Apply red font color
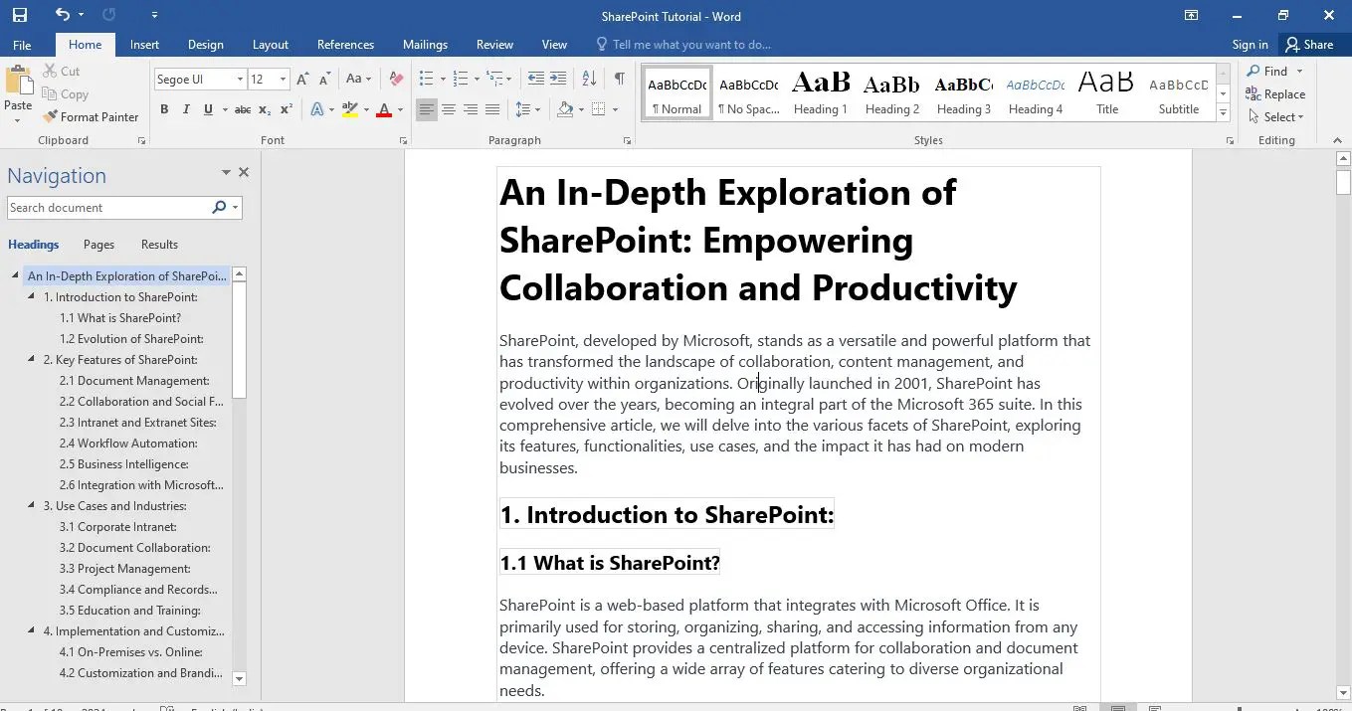Viewport: 1352px width, 711px height. 384,109
